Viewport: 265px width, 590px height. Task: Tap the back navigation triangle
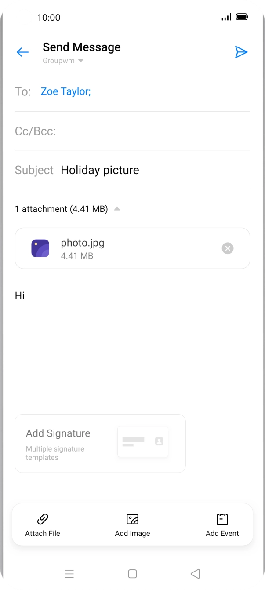coord(195,574)
